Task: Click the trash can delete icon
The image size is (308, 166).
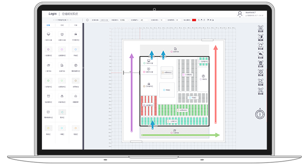Action: coord(260,64)
